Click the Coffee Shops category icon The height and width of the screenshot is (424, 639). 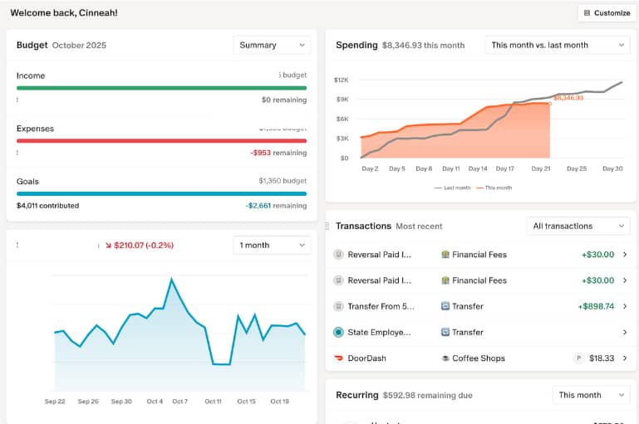click(x=445, y=358)
